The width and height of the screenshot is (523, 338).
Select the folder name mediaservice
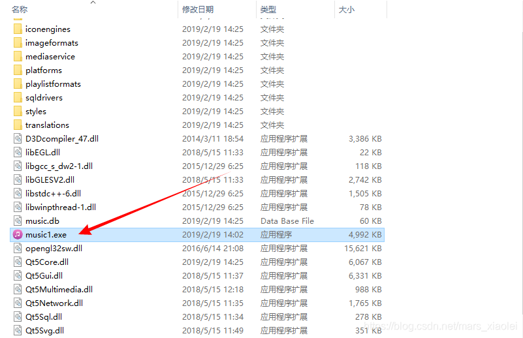click(50, 57)
